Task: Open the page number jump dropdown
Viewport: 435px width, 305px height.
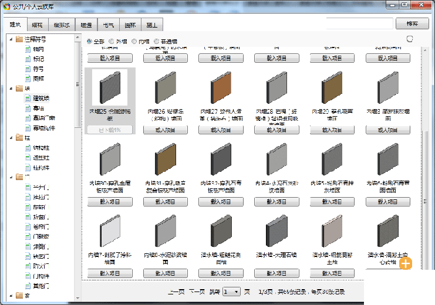Action: point(232,292)
